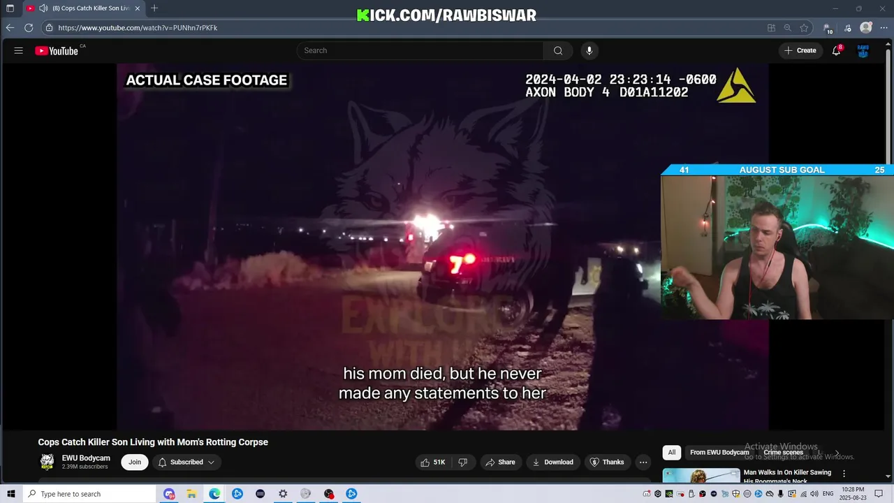Open a new browser tab
This screenshot has width=894, height=503.
coord(154,8)
